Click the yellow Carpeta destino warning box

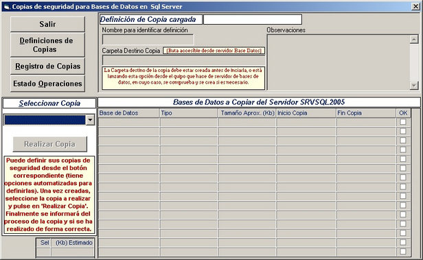pos(183,78)
